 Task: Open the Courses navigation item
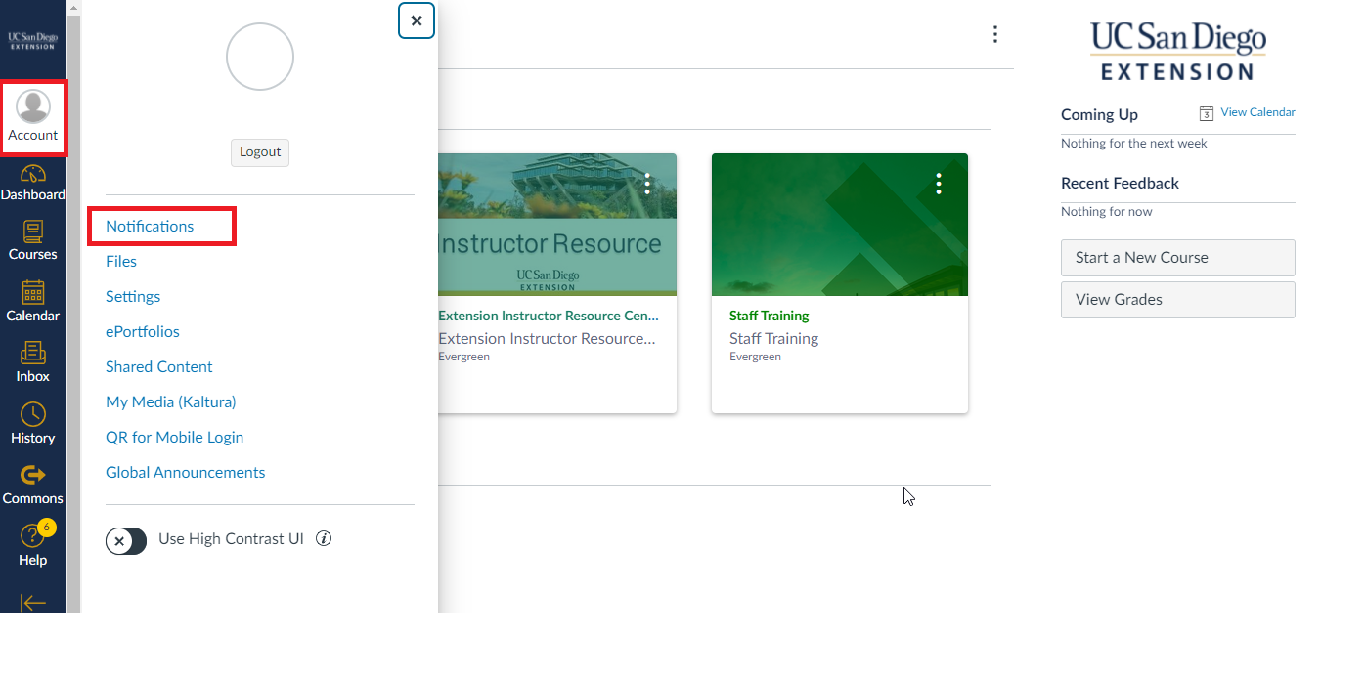pos(33,241)
